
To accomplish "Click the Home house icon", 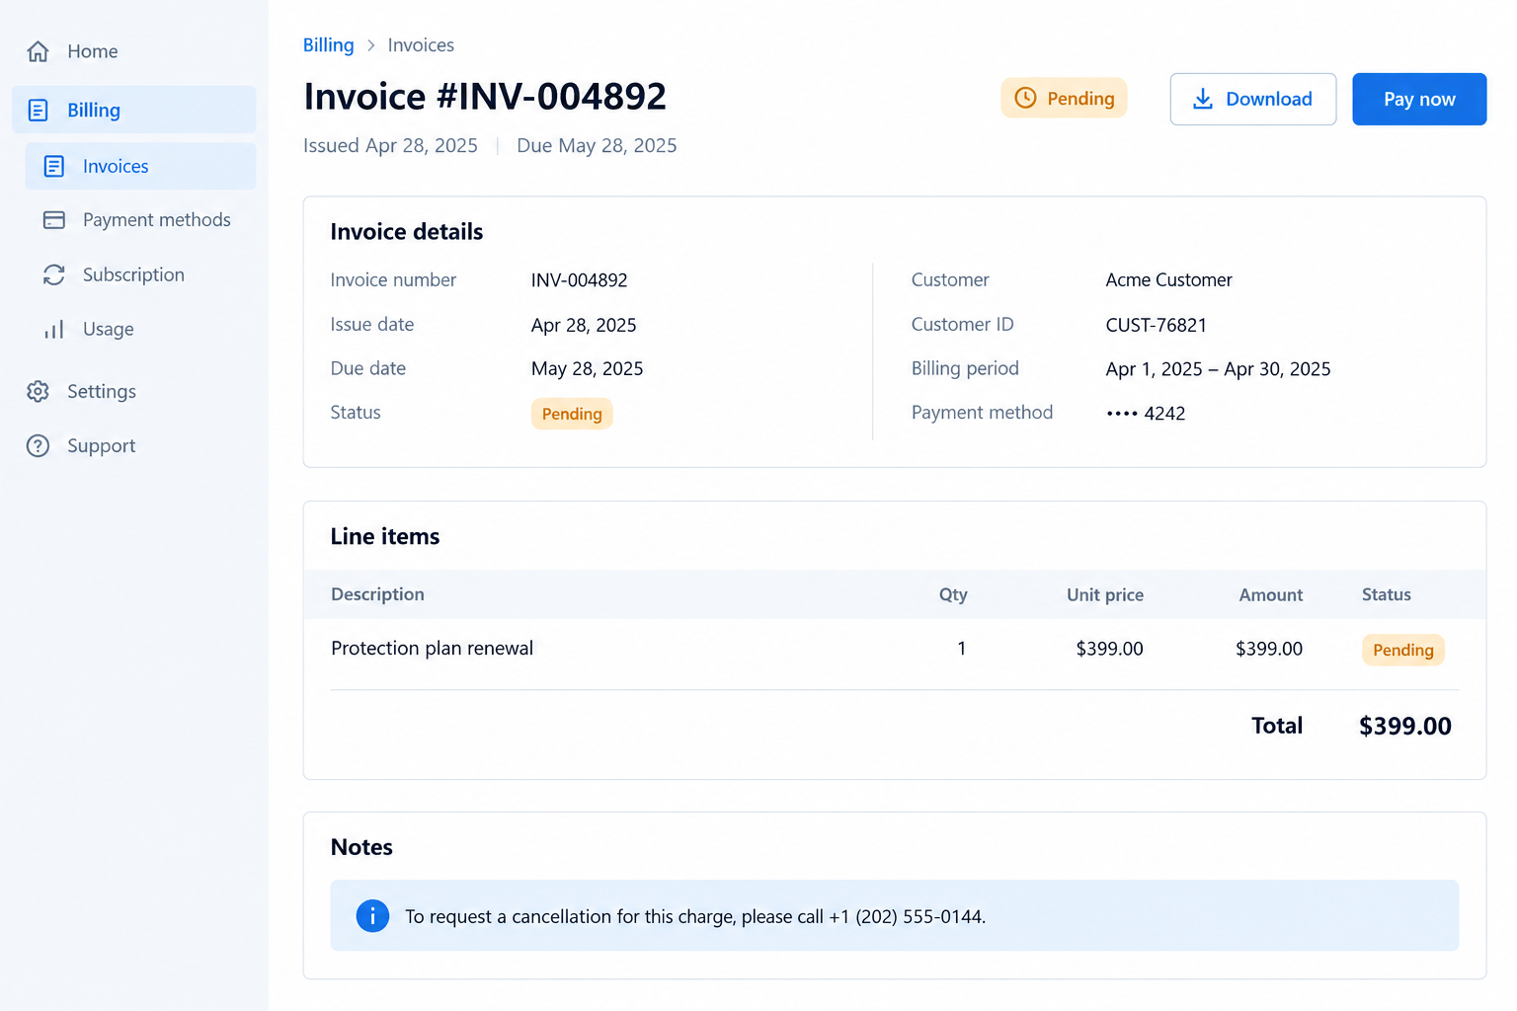I will [x=39, y=51].
